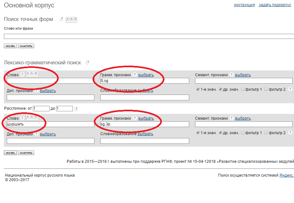Image resolution: width=294 pixels, height=203 pixels.
Task: Click 'выбрать' for second 'Словообразование'
Action: 145,134
